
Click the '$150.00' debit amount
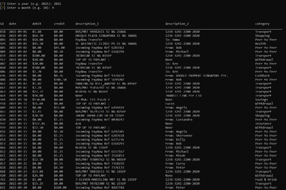point(38,100)
